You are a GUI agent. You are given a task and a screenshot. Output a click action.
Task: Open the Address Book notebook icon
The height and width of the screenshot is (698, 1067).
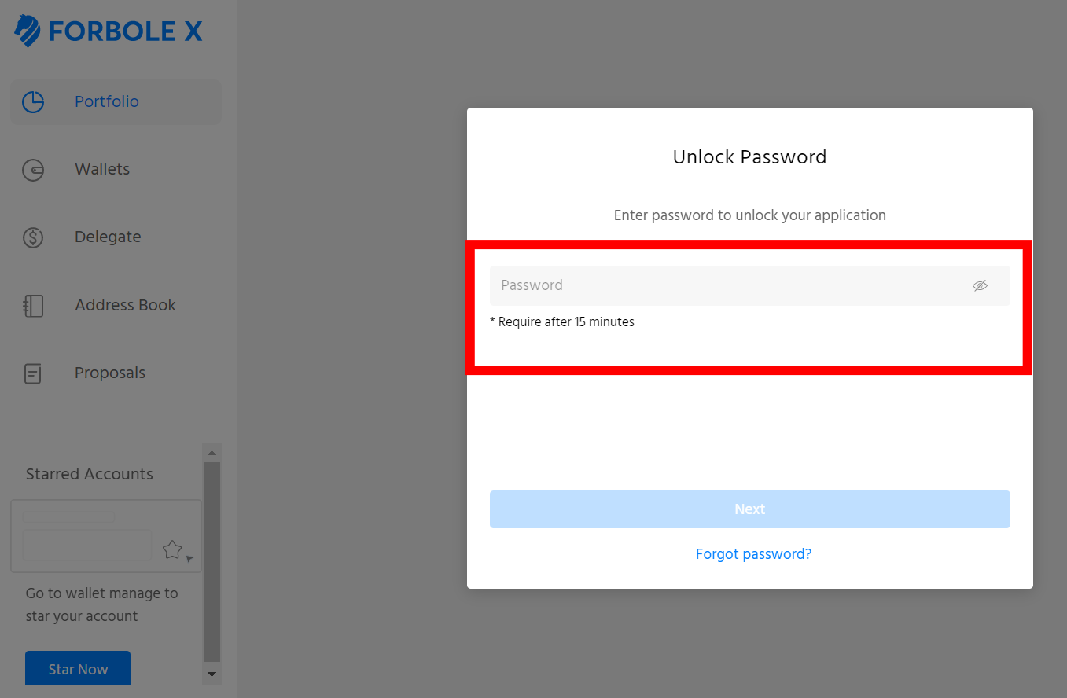click(33, 306)
